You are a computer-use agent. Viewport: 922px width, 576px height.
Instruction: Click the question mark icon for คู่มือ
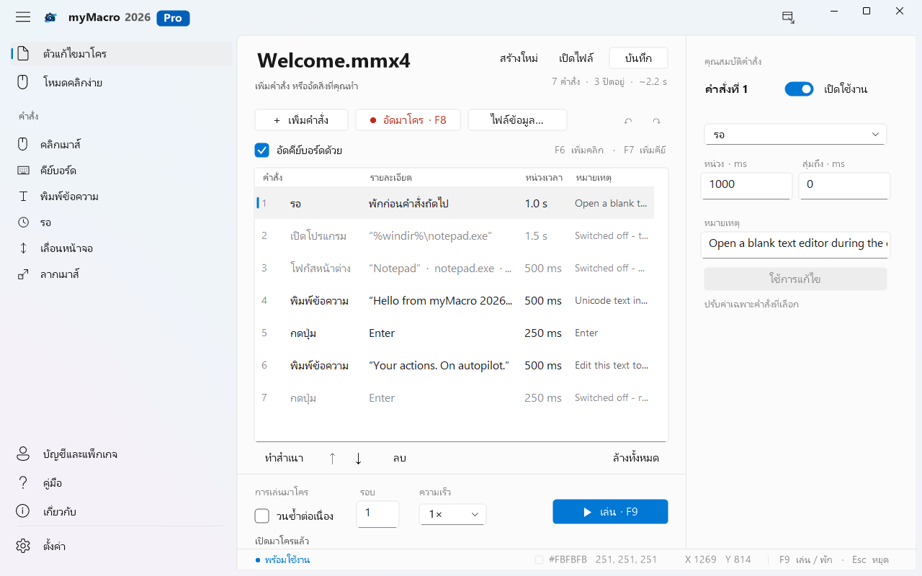tap(23, 482)
